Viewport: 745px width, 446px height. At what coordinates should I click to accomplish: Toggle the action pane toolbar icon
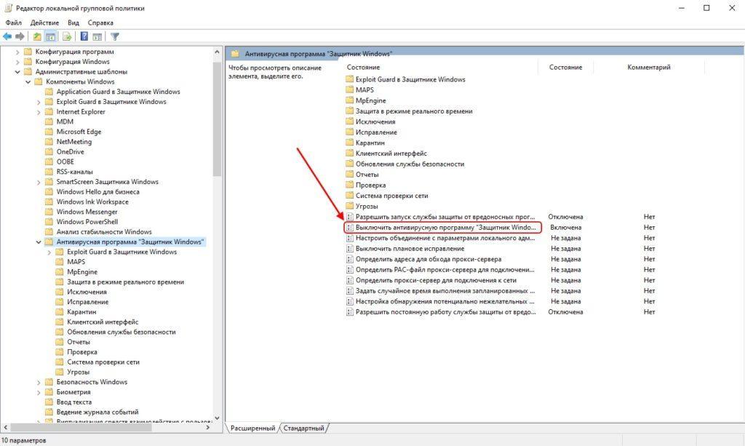click(97, 36)
